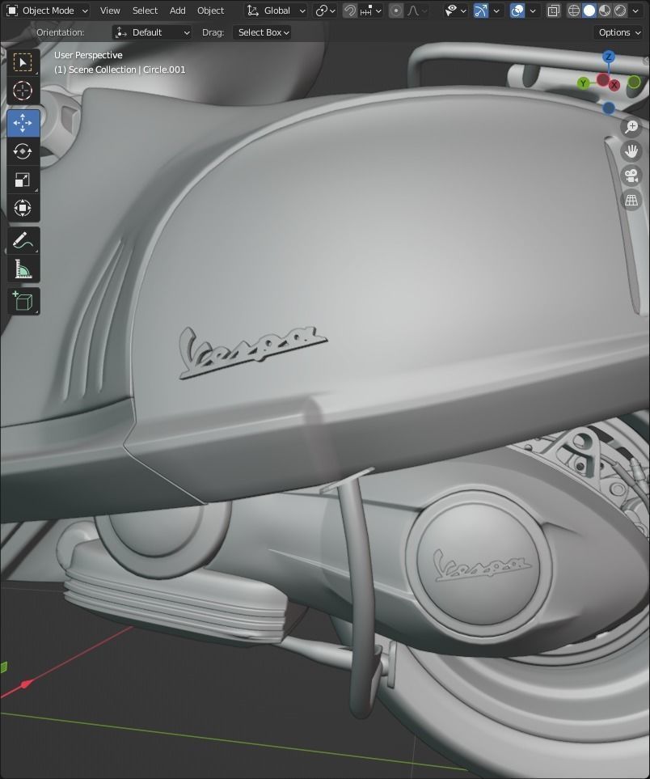Click the negative Y green gizmo dot
650x779 pixels.
coord(634,82)
